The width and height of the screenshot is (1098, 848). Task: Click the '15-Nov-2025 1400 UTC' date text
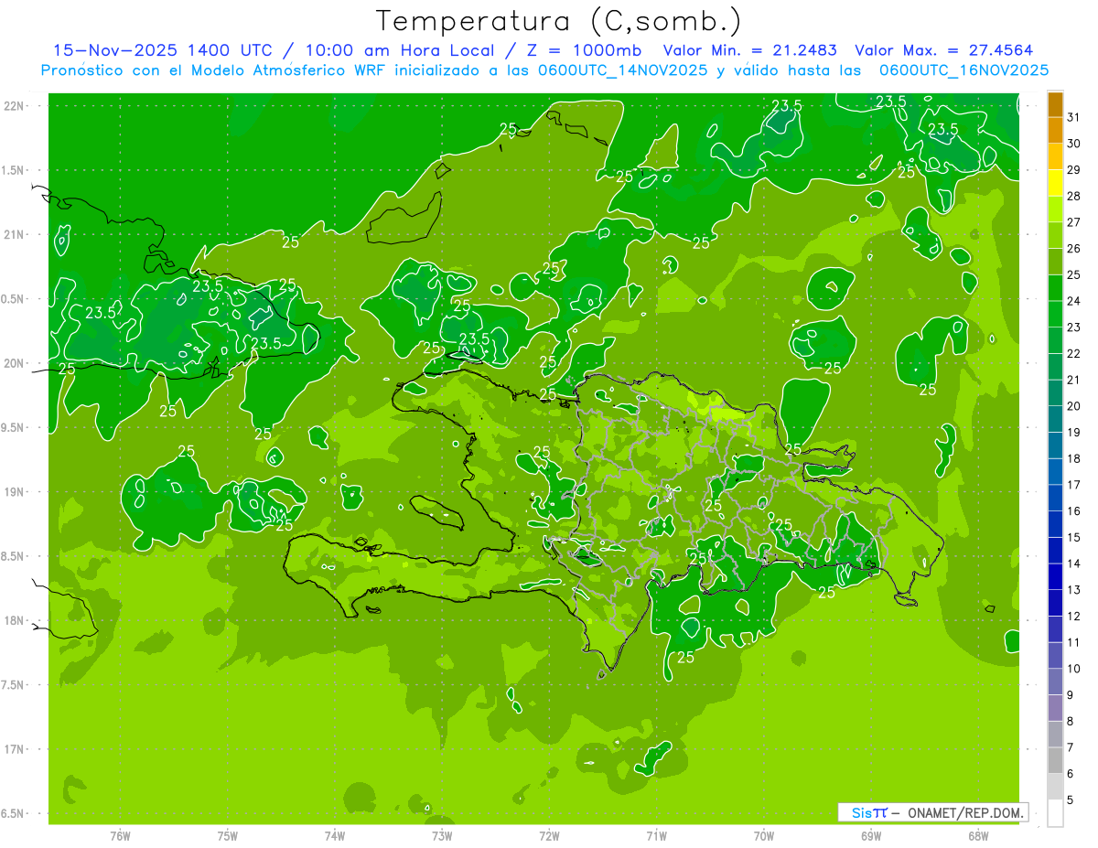163,50
